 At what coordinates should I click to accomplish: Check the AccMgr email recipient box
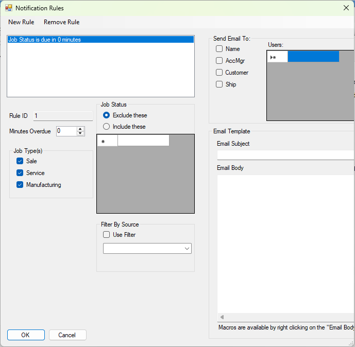219,61
